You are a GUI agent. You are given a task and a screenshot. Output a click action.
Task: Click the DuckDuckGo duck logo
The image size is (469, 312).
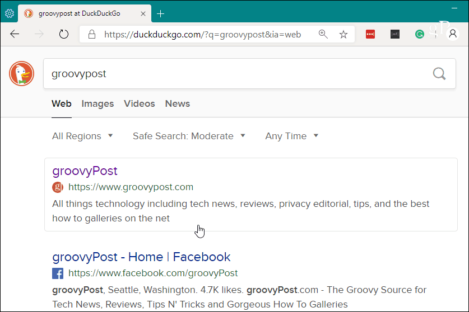[x=21, y=73]
